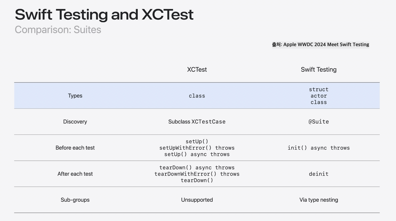Click the "setUpWithError() throws" line
The image size is (396, 221).
point(197,148)
